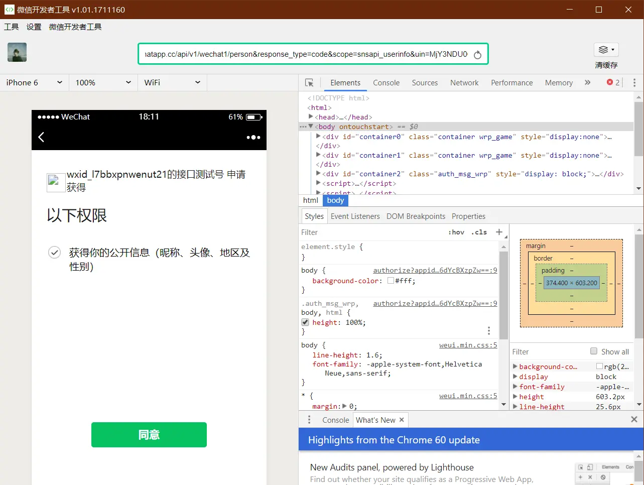This screenshot has width=644, height=485.
Task: Switch to the Performance tab
Action: coord(512,83)
